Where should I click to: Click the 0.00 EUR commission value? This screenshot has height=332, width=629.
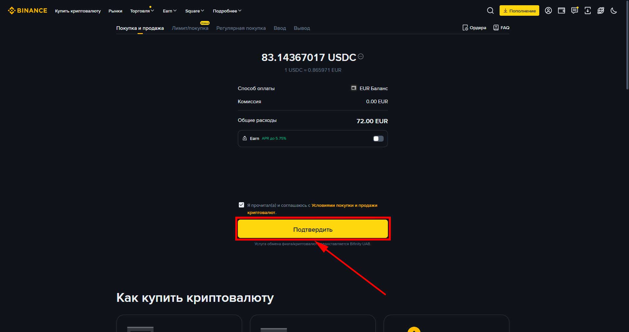point(377,101)
